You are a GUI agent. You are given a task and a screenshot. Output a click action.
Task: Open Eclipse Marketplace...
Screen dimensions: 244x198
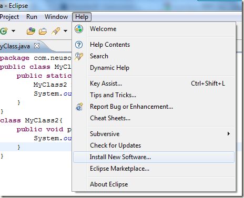coord(154,169)
